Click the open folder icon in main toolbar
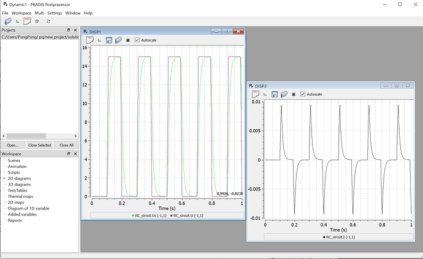The image size is (423, 259). [x=8, y=21]
